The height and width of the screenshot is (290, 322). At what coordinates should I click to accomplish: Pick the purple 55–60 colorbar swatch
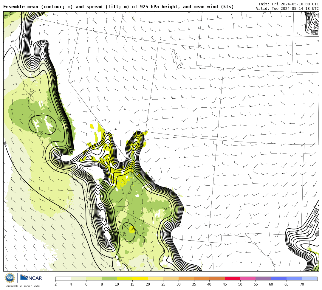point(263,278)
